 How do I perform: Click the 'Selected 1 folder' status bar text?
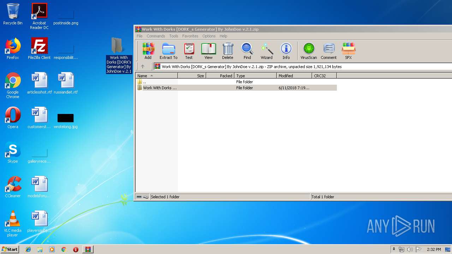tap(165, 197)
